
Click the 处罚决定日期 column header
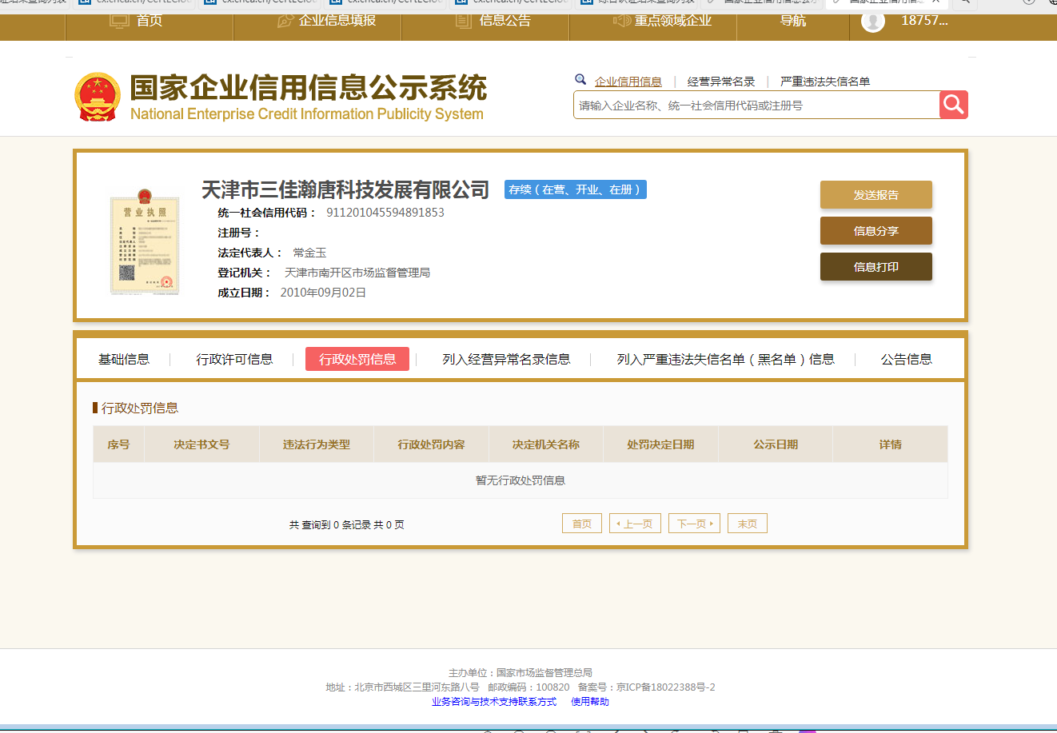[x=660, y=444]
